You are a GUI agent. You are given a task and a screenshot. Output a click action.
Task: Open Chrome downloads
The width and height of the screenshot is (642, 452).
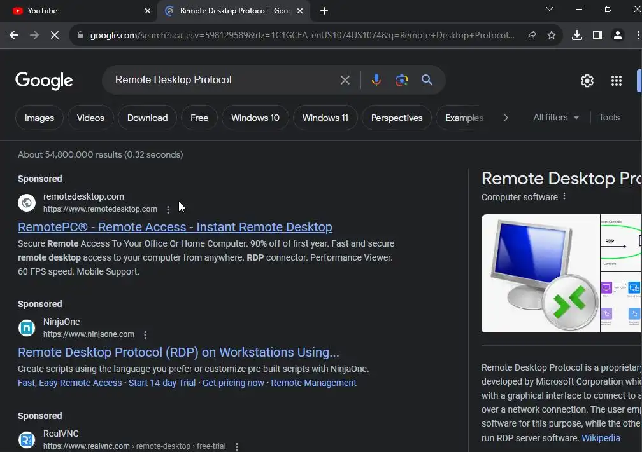[577, 35]
